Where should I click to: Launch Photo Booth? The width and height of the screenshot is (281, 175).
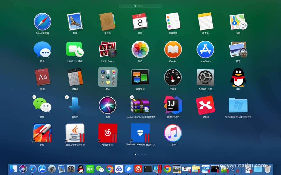click(x=108, y=49)
